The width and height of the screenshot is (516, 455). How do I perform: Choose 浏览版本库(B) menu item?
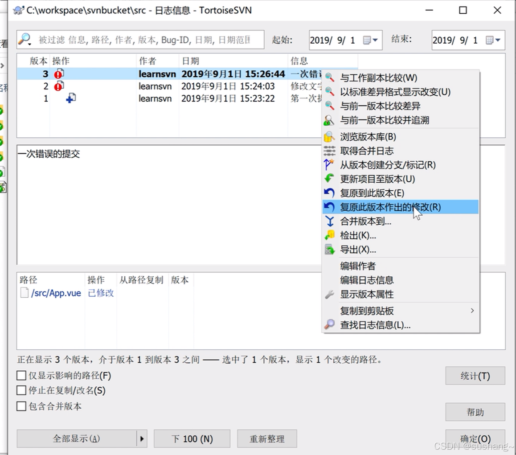[x=401, y=137]
